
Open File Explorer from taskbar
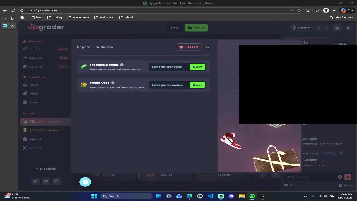pos(242,196)
